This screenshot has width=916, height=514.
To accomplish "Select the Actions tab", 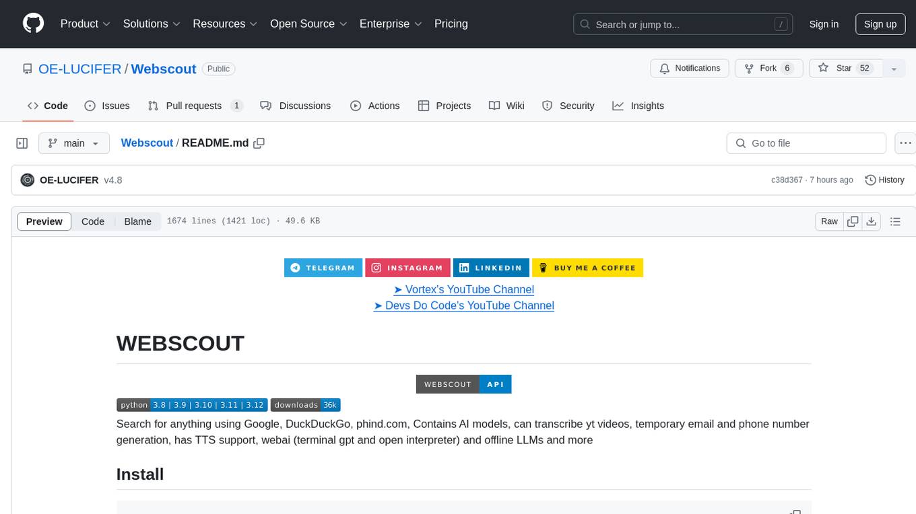I will coord(375,106).
